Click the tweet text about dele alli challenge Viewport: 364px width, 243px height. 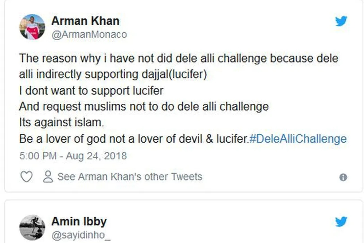tap(178, 58)
